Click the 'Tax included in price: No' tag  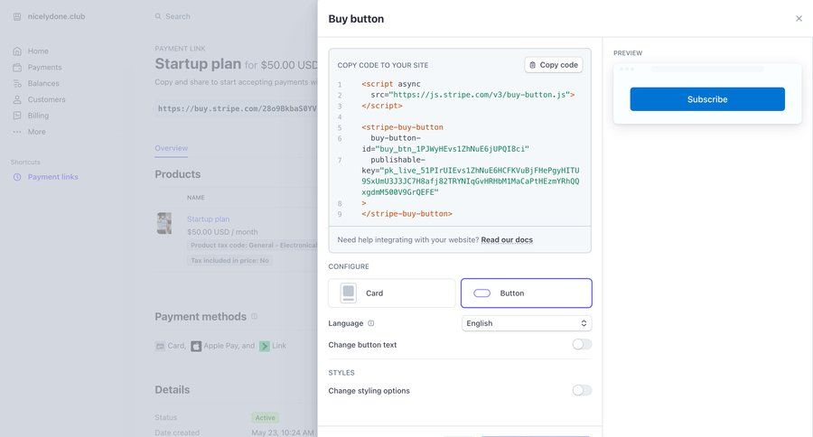click(229, 260)
